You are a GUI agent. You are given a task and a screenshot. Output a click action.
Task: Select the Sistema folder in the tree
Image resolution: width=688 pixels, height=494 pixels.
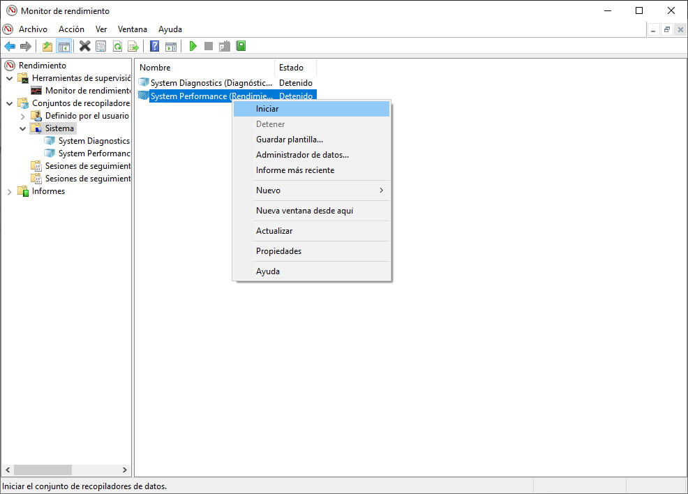coord(59,128)
